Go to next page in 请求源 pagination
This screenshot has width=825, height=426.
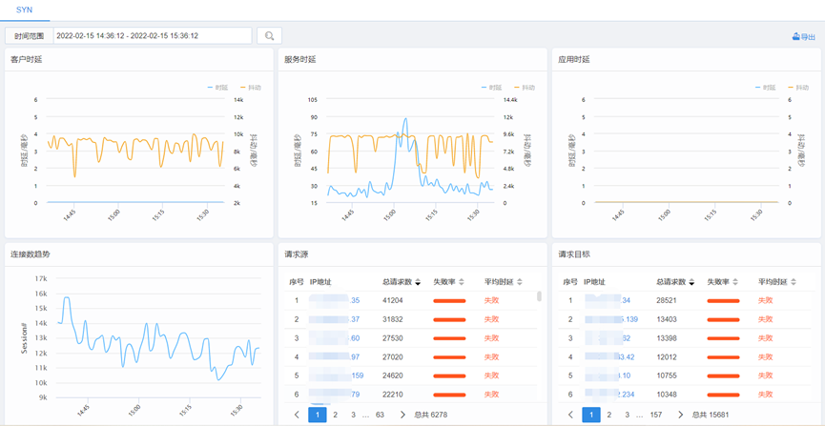click(402, 415)
